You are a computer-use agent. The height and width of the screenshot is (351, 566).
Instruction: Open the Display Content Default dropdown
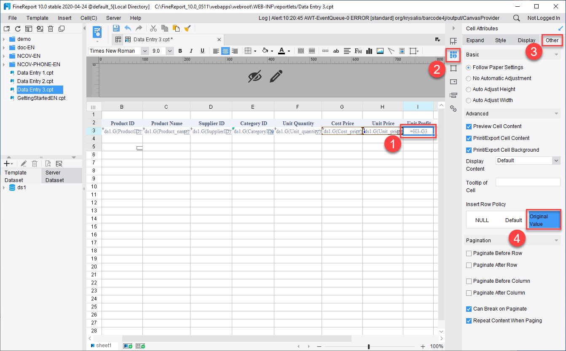point(528,160)
